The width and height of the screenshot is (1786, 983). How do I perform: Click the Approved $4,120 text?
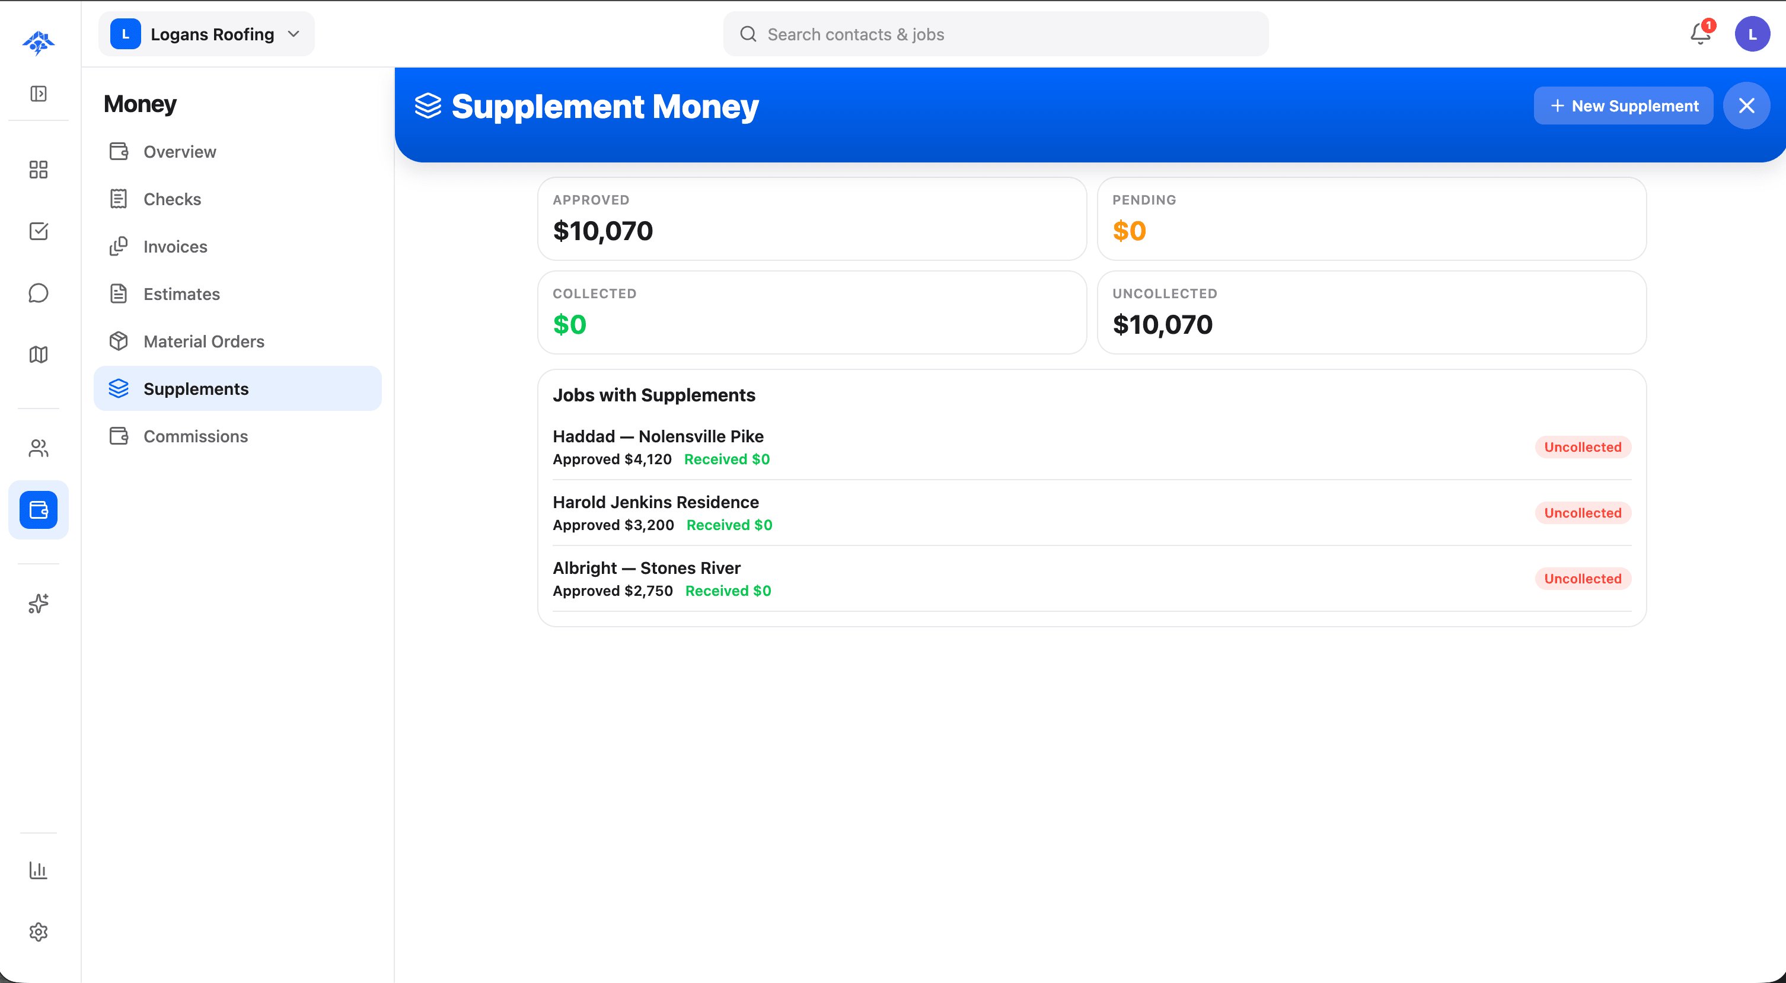612,459
